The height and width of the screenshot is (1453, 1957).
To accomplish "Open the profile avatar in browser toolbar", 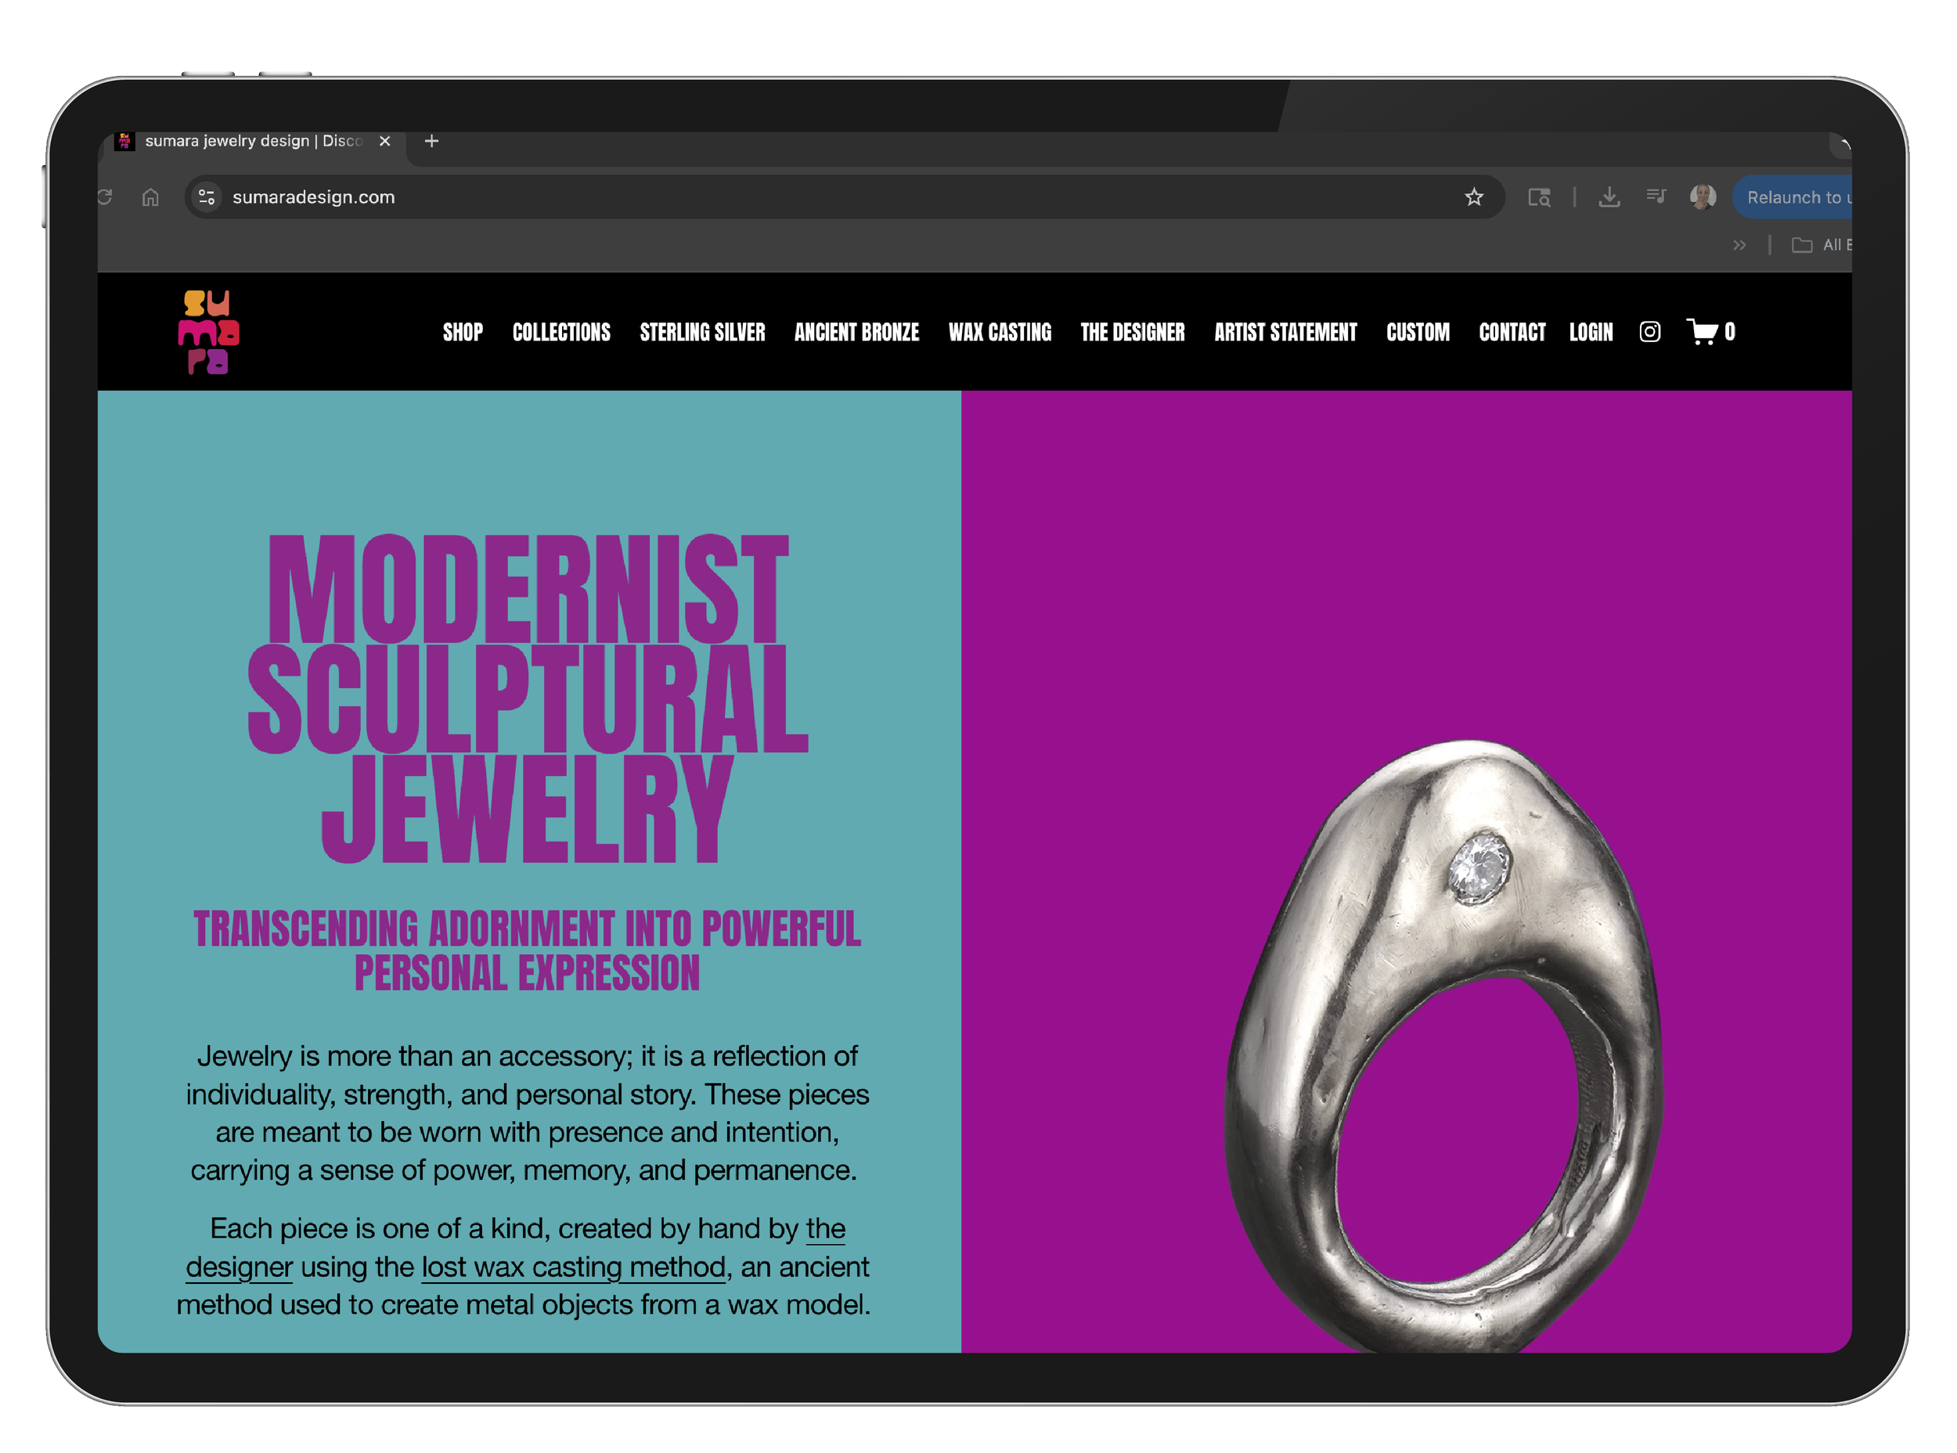I will (1702, 197).
